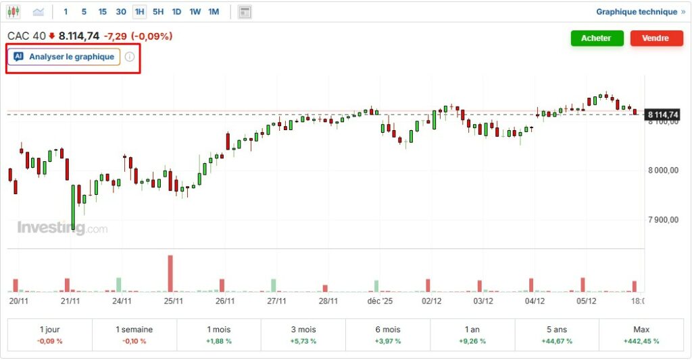Click the info icon beside Analyser le graphique
This screenshot has height=360, width=692.
(130, 57)
